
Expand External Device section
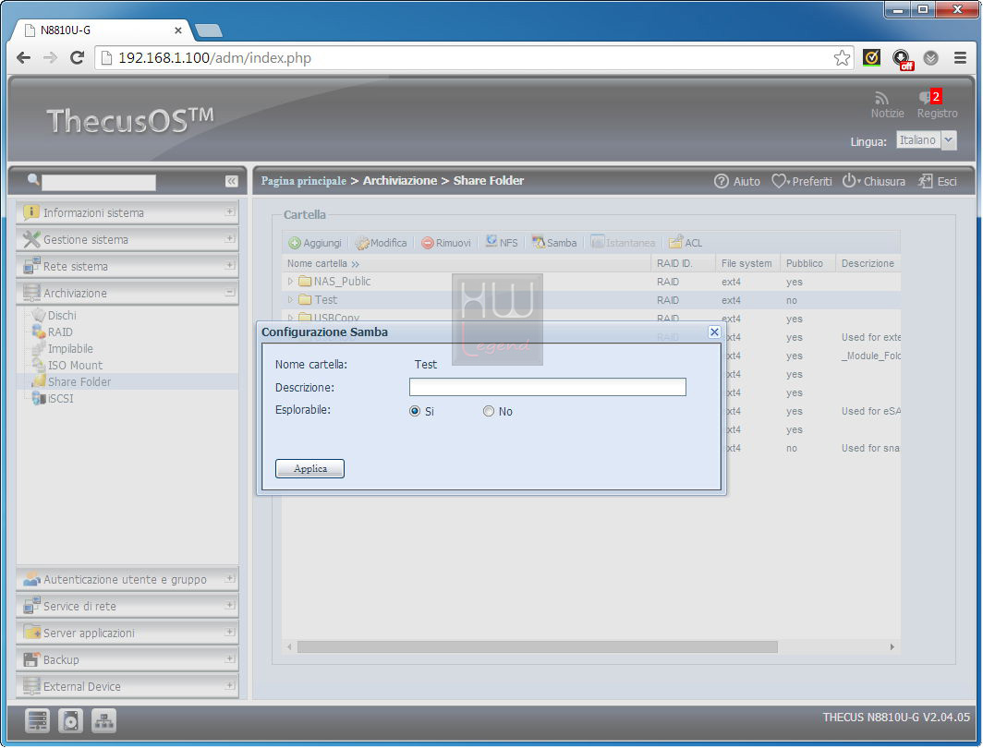pos(127,687)
